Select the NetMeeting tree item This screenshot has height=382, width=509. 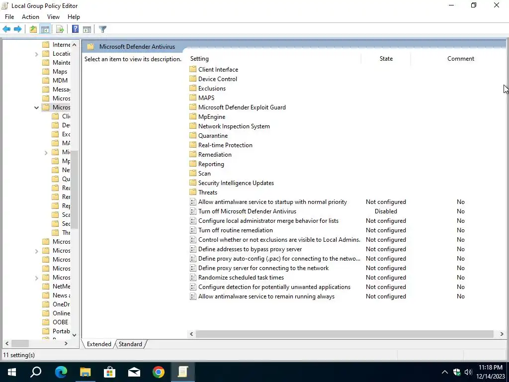coord(57,286)
